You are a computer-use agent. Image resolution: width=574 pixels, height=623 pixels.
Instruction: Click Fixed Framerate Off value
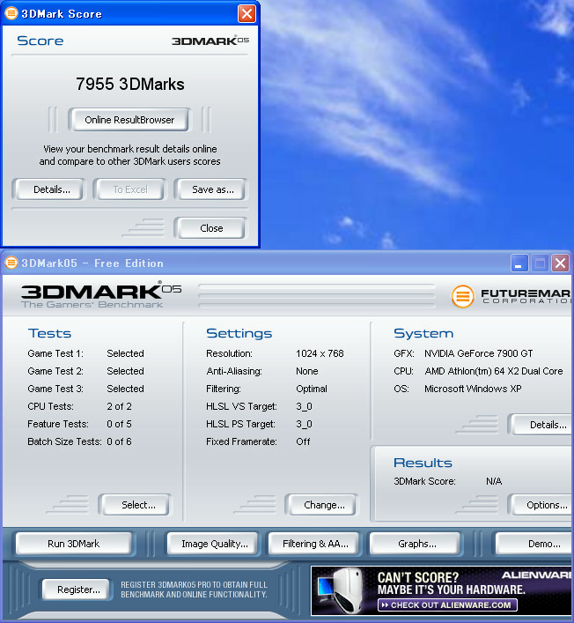(303, 441)
